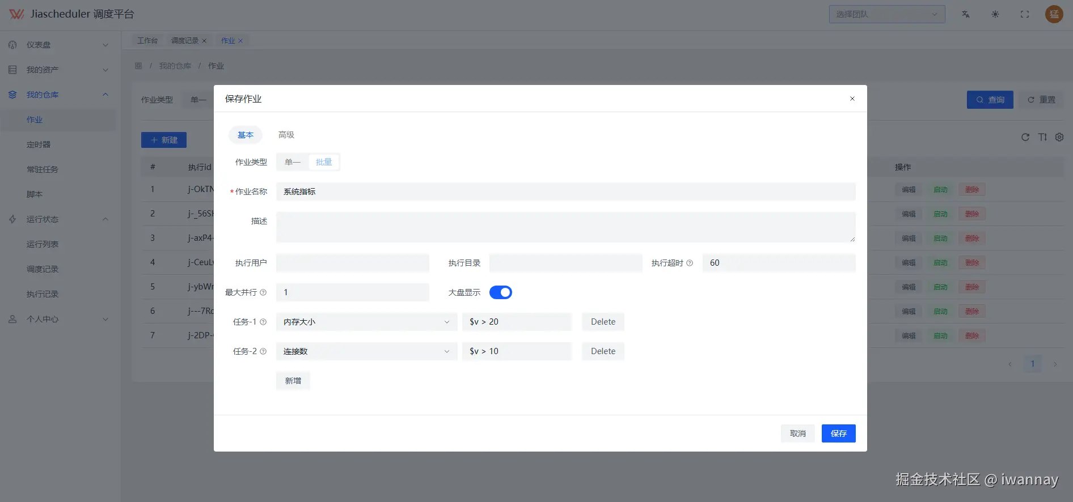Click the 执行超时 input field
The image size is (1073, 502).
point(779,263)
